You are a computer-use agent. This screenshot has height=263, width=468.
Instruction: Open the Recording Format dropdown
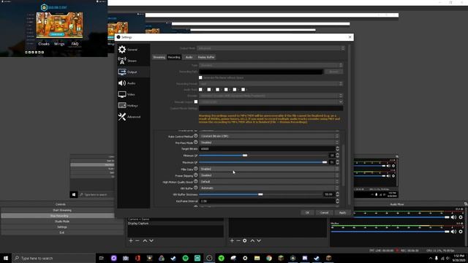point(271,84)
